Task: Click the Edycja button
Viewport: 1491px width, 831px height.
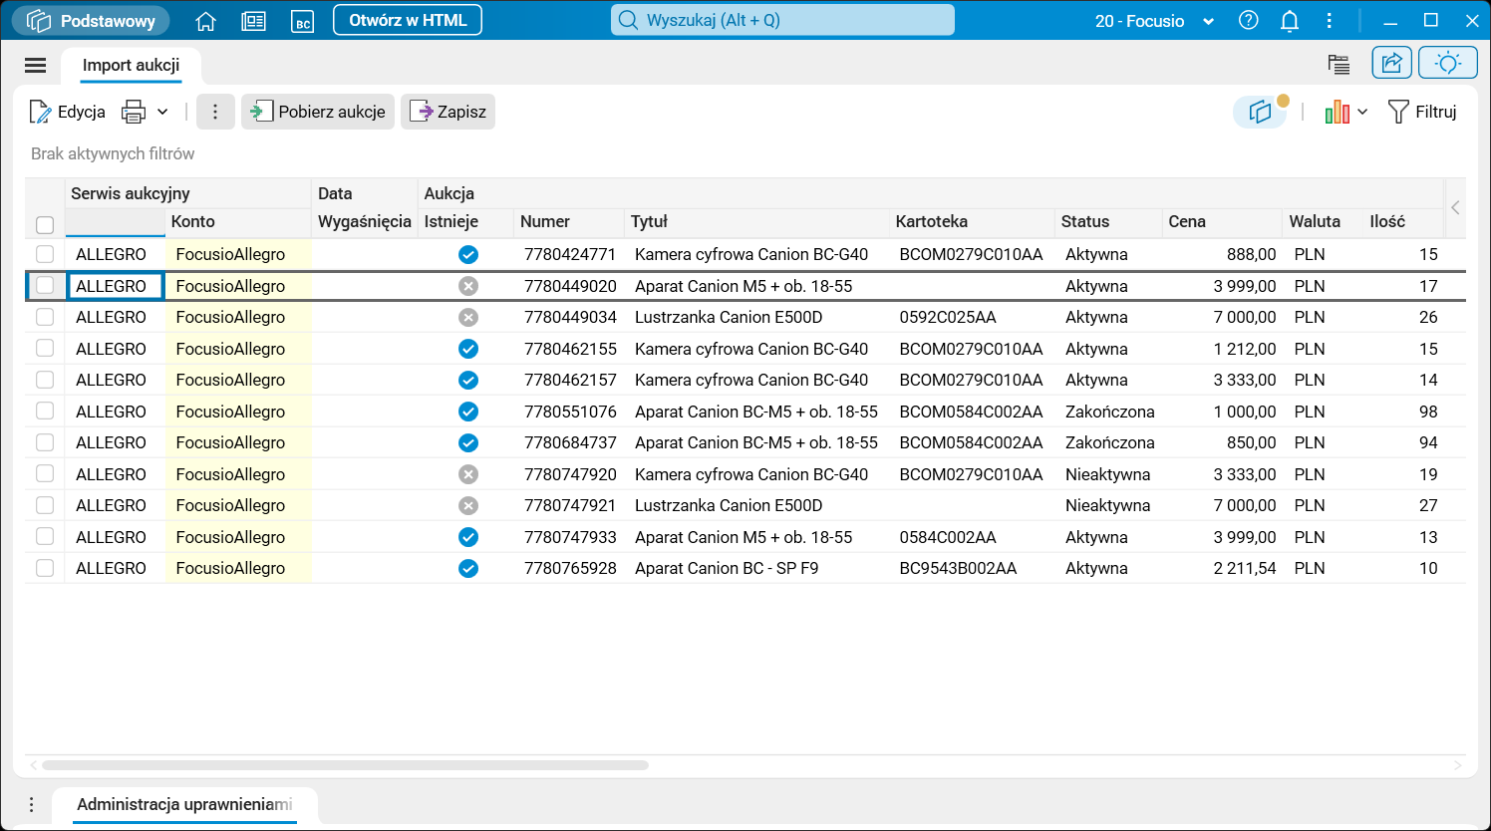Action: (x=68, y=112)
